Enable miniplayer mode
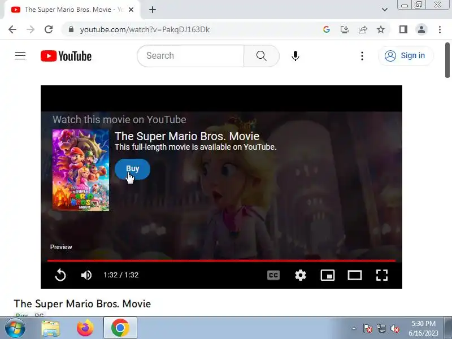 tap(328, 275)
